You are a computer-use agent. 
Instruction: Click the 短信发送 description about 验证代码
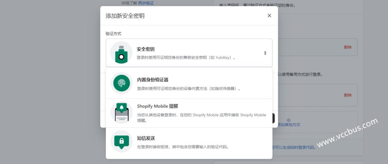pyautogui.click(x=183, y=147)
